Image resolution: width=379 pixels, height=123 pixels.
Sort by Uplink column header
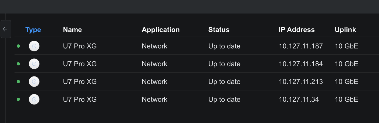tap(345, 30)
